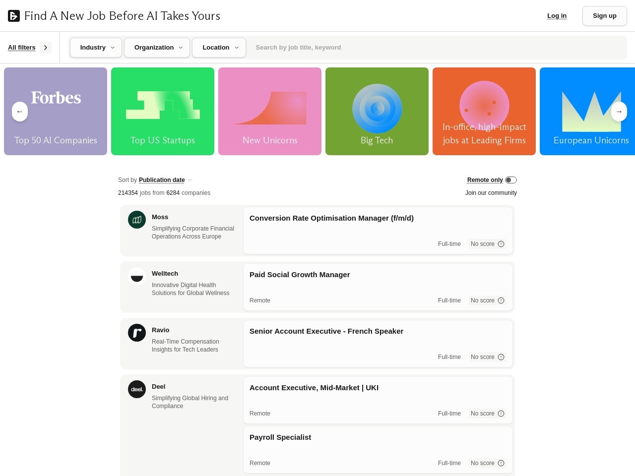Click the Welltech company logo
This screenshot has width=635, height=476.
click(x=137, y=276)
